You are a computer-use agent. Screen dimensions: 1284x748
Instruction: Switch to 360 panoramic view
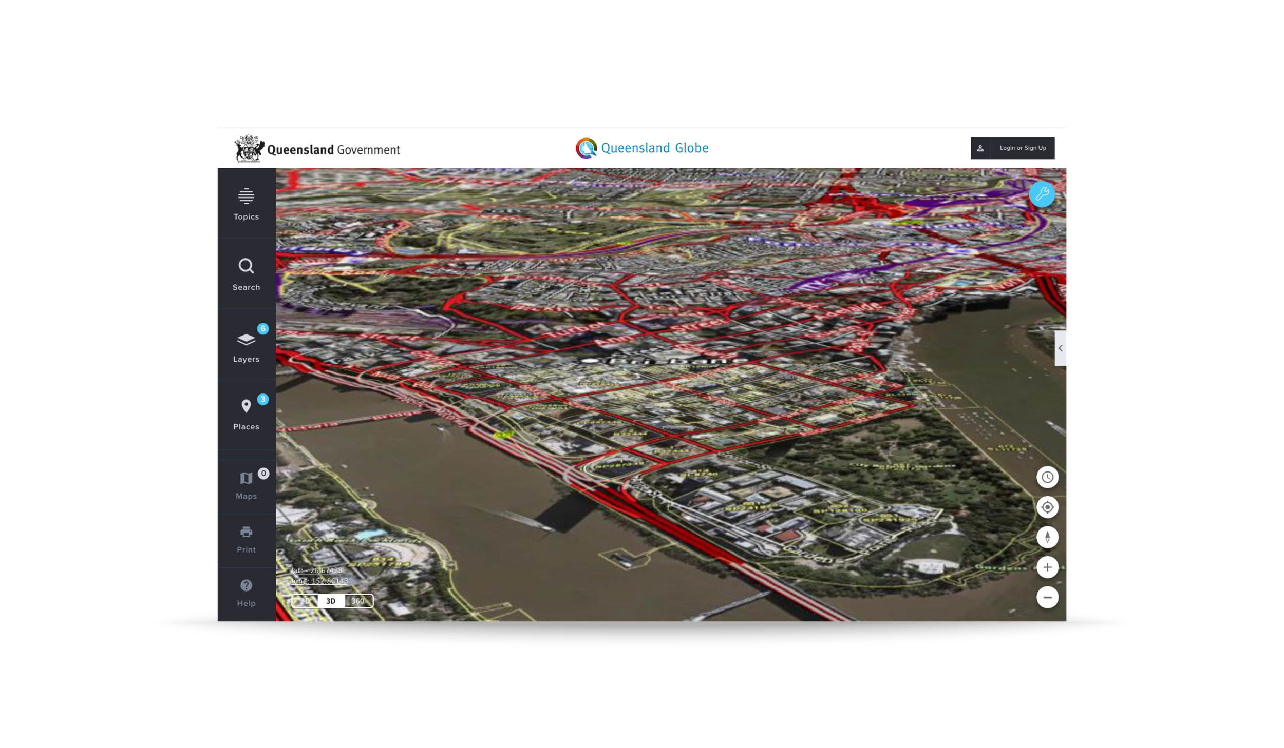tap(357, 600)
